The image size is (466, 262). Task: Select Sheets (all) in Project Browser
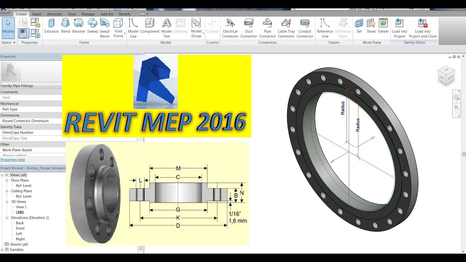click(x=19, y=245)
